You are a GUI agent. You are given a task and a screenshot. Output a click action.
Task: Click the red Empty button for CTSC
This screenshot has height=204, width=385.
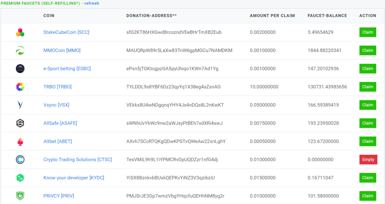[x=368, y=160]
